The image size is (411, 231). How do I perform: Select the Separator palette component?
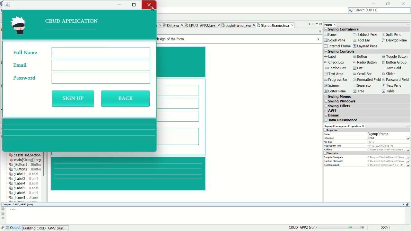click(x=362, y=86)
